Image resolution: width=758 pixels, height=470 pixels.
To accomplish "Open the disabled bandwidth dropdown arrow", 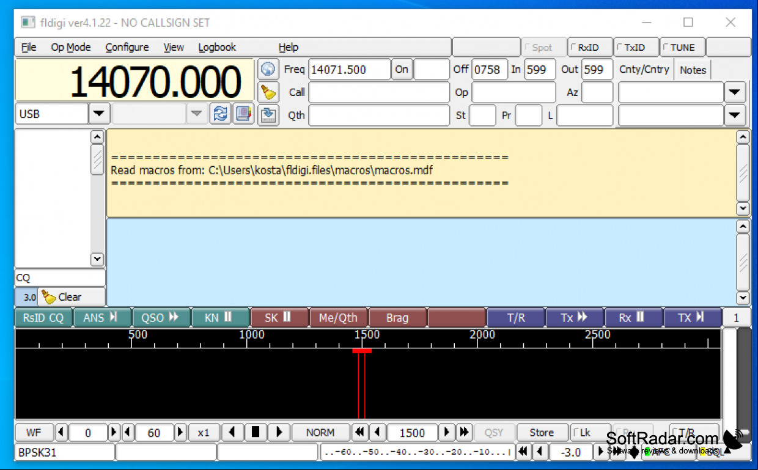I will pyautogui.click(x=196, y=114).
